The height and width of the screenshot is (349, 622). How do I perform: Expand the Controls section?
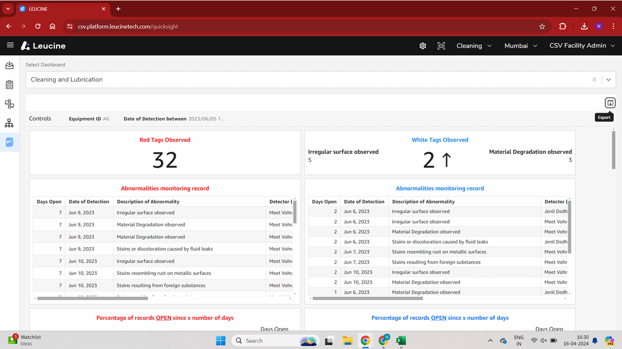click(40, 118)
